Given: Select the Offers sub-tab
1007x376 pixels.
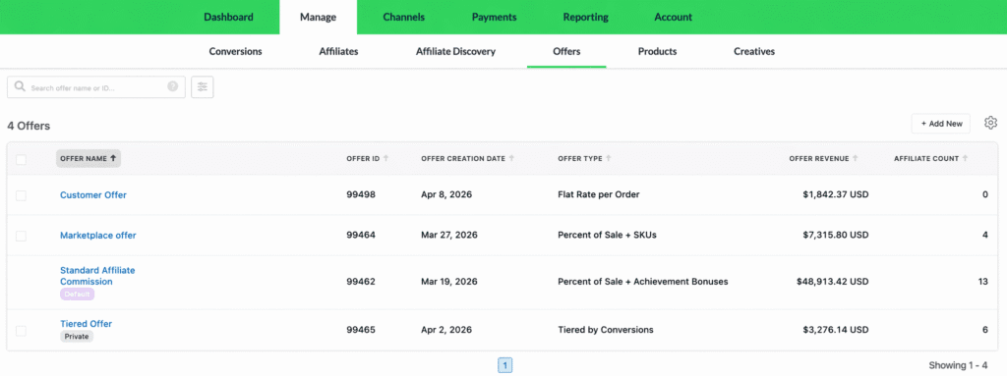Looking at the screenshot, I should coord(566,51).
